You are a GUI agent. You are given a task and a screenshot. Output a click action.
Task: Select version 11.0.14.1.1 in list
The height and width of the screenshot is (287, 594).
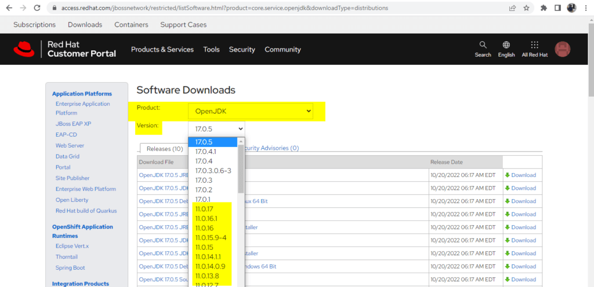click(212, 257)
